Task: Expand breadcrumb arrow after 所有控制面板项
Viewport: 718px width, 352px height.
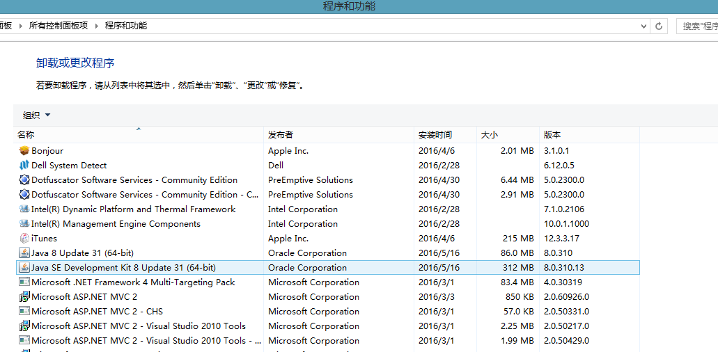Action: pos(97,26)
